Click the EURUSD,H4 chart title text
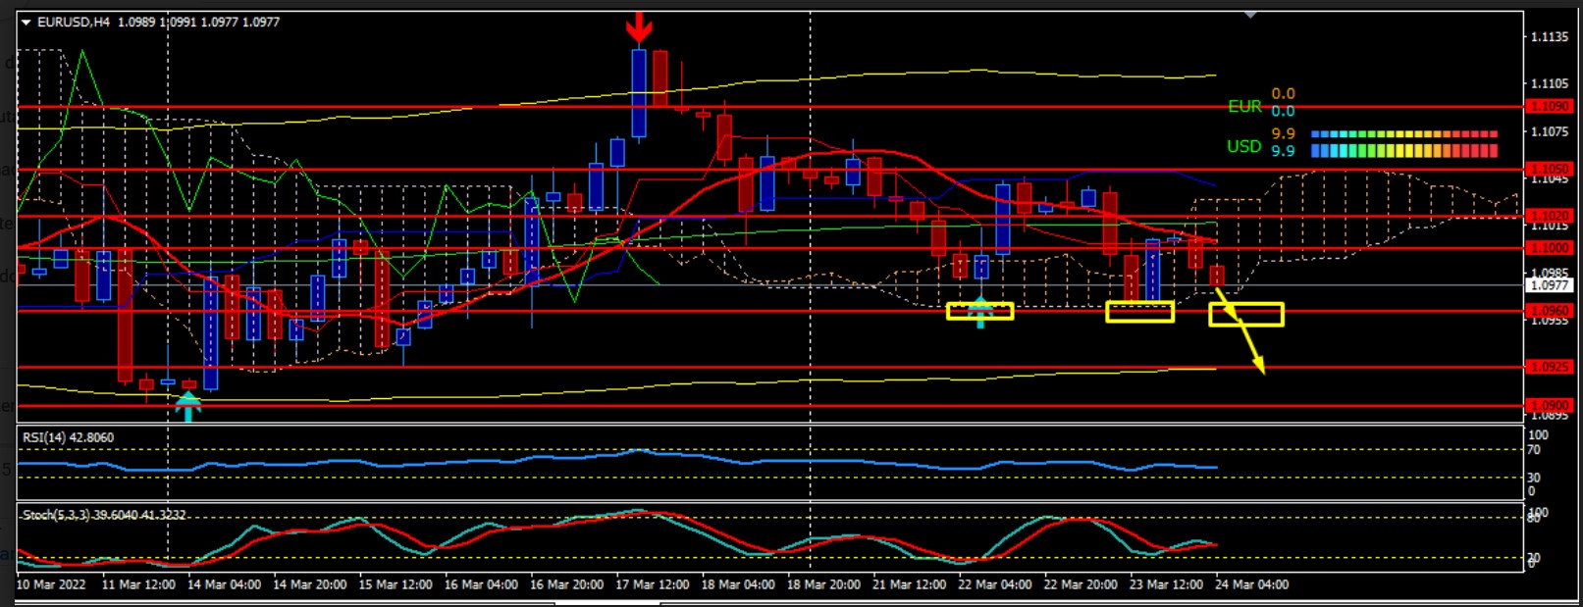This screenshot has height=607, width=1583. [74, 22]
